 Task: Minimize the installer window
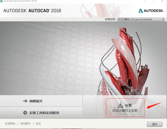145,1
